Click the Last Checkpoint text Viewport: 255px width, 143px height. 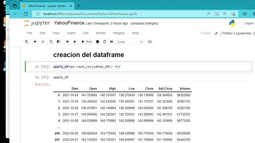tap(107, 23)
